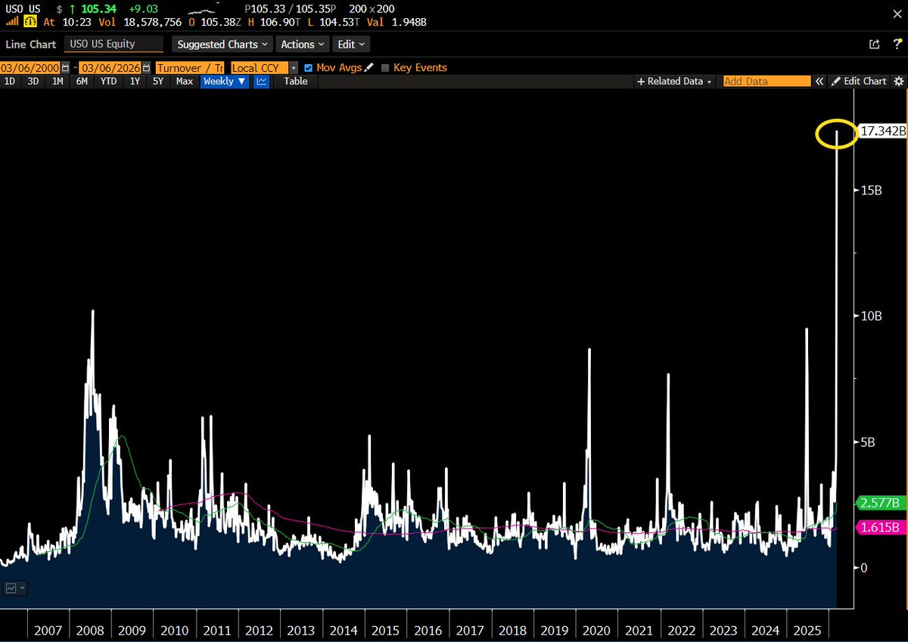Viewport: 908px width, 642px height.
Task: Click the end date field 03/06/2026
Action: pos(111,67)
